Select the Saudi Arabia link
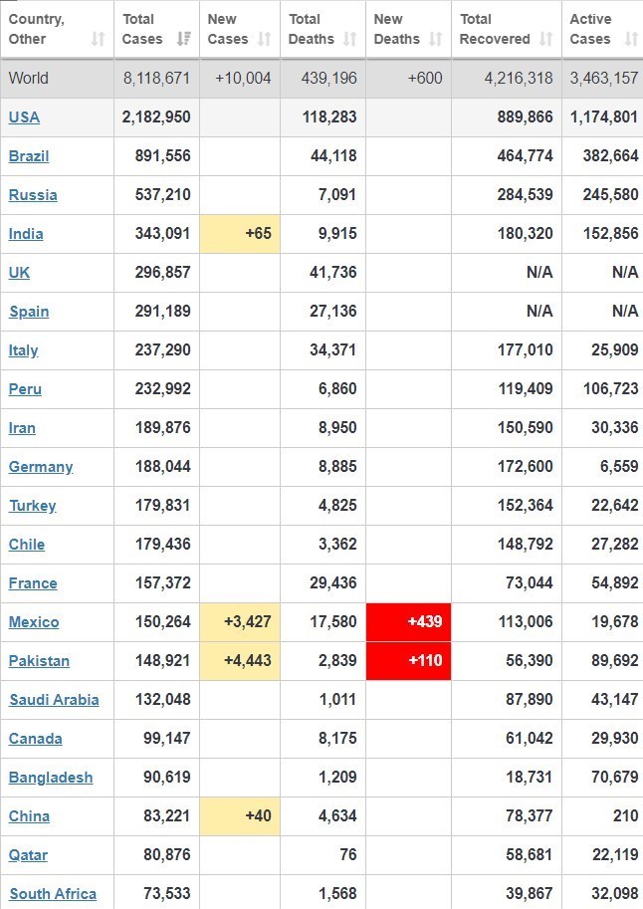The height and width of the screenshot is (909, 643). pos(54,700)
